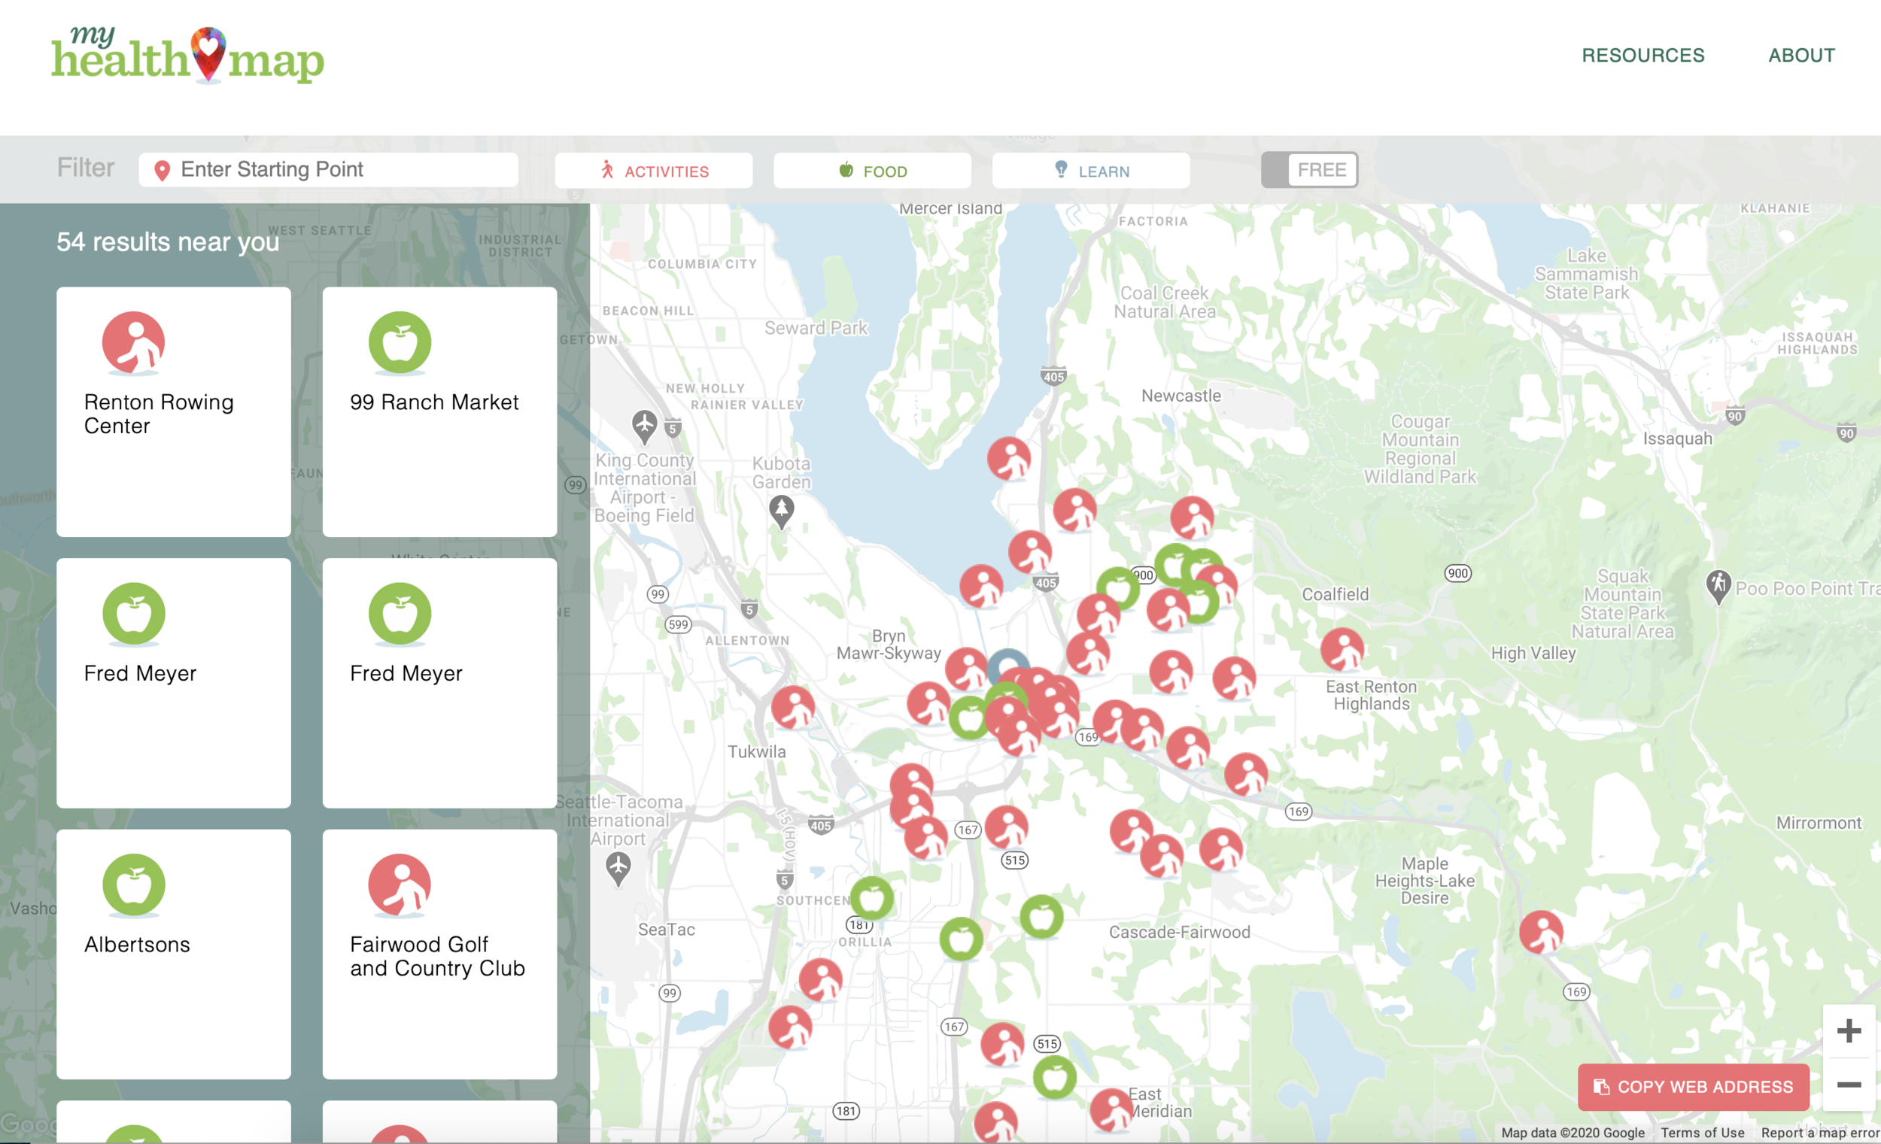Select the food marker above the 181 Orillia label
1881x1144 pixels.
point(872,898)
